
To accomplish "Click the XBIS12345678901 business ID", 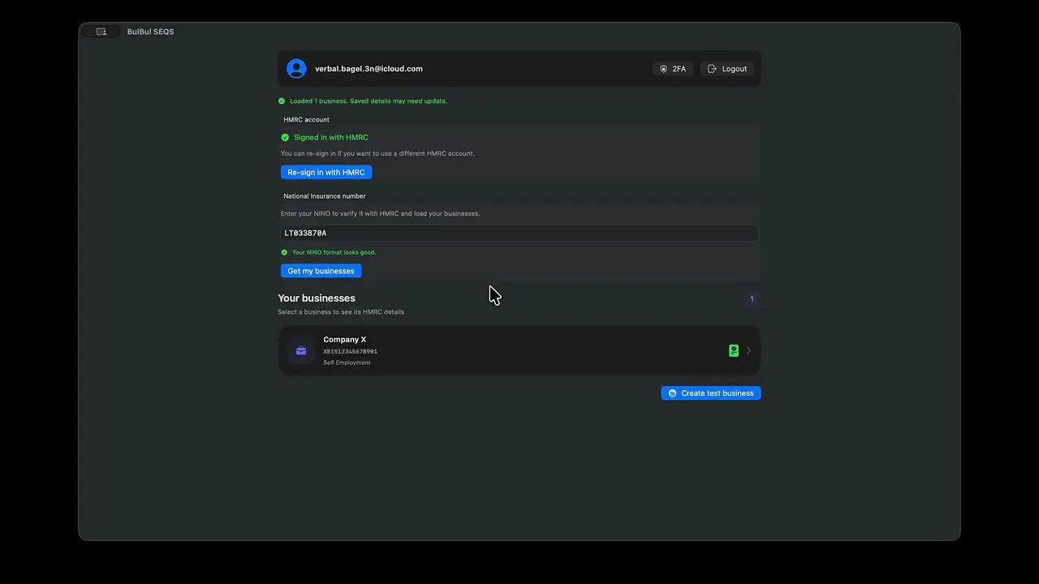I will tap(350, 351).
